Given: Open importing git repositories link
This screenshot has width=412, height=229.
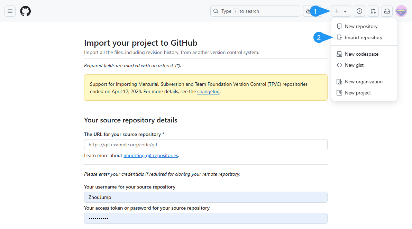Looking at the screenshot, I should pos(150,156).
